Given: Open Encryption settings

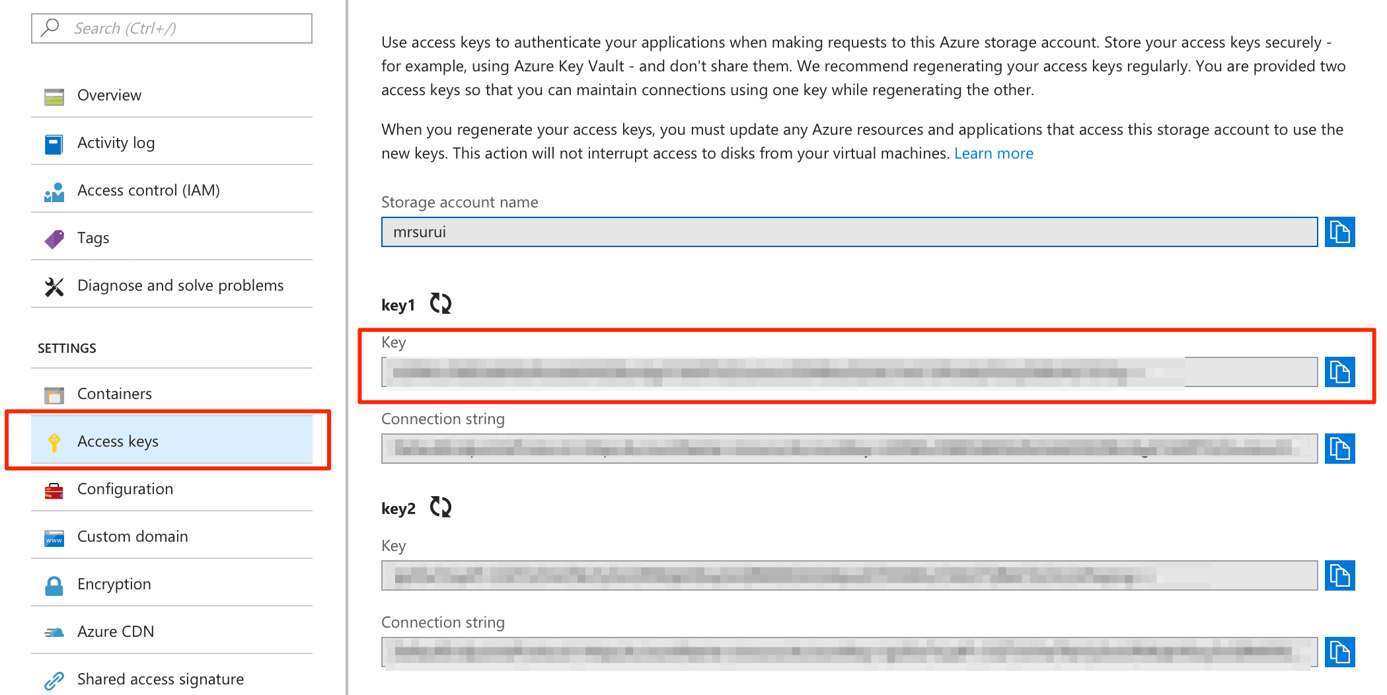Looking at the screenshot, I should [x=114, y=583].
